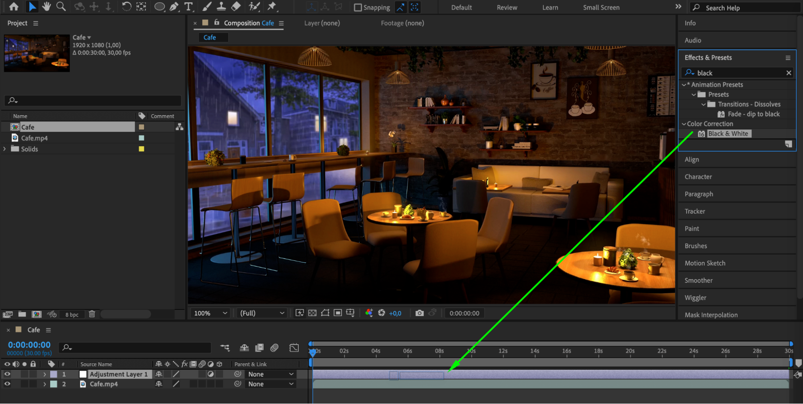Open the Character panel
803x404 pixels.
[698, 177]
